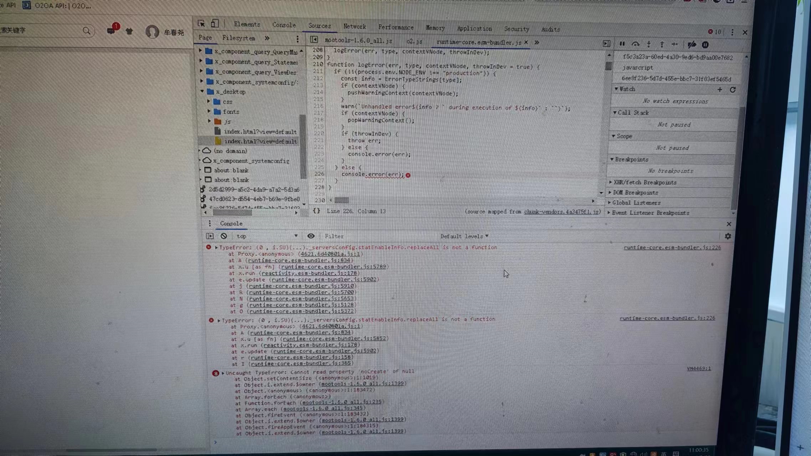Open console settings gear icon
811x456 pixels.
(x=728, y=236)
